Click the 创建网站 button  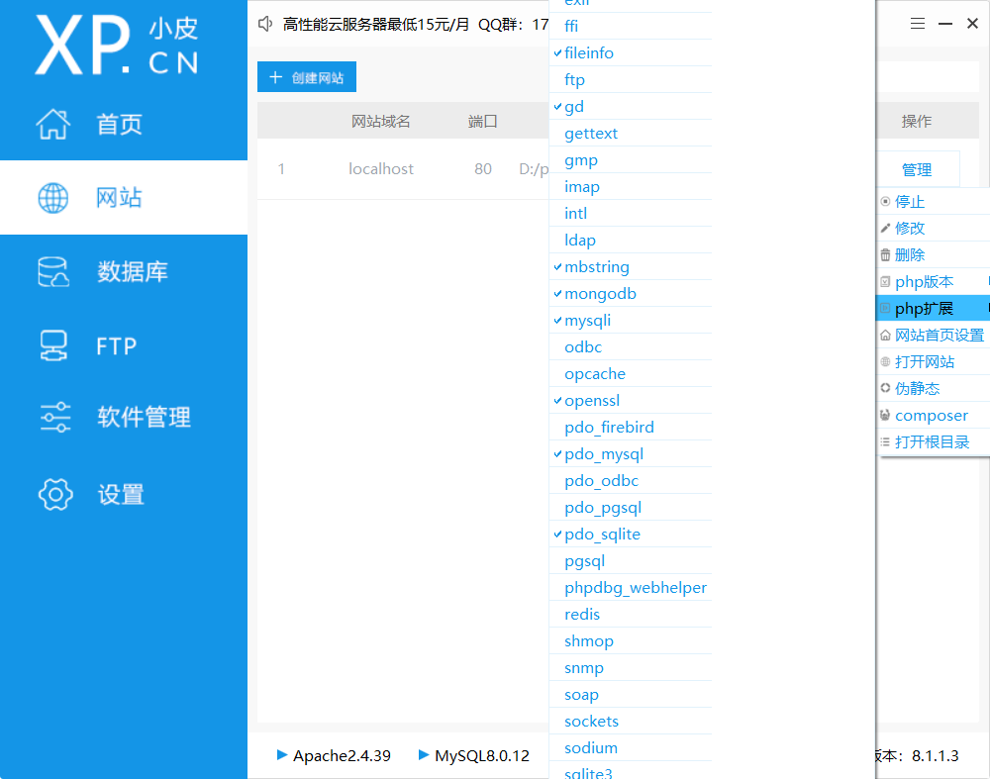307,77
